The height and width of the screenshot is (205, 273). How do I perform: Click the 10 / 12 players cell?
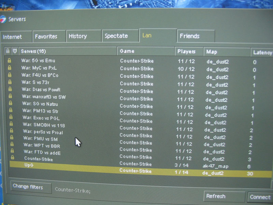186,69
